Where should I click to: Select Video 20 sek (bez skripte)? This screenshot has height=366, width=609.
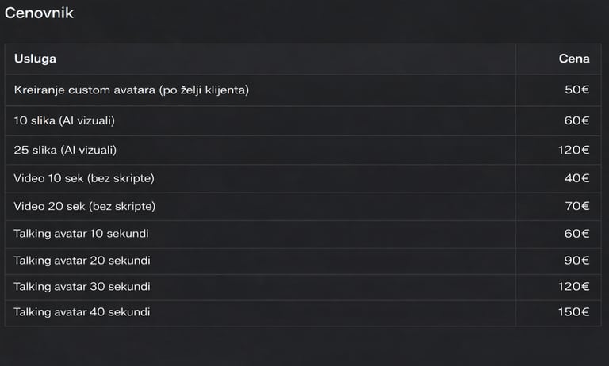[x=85, y=206]
